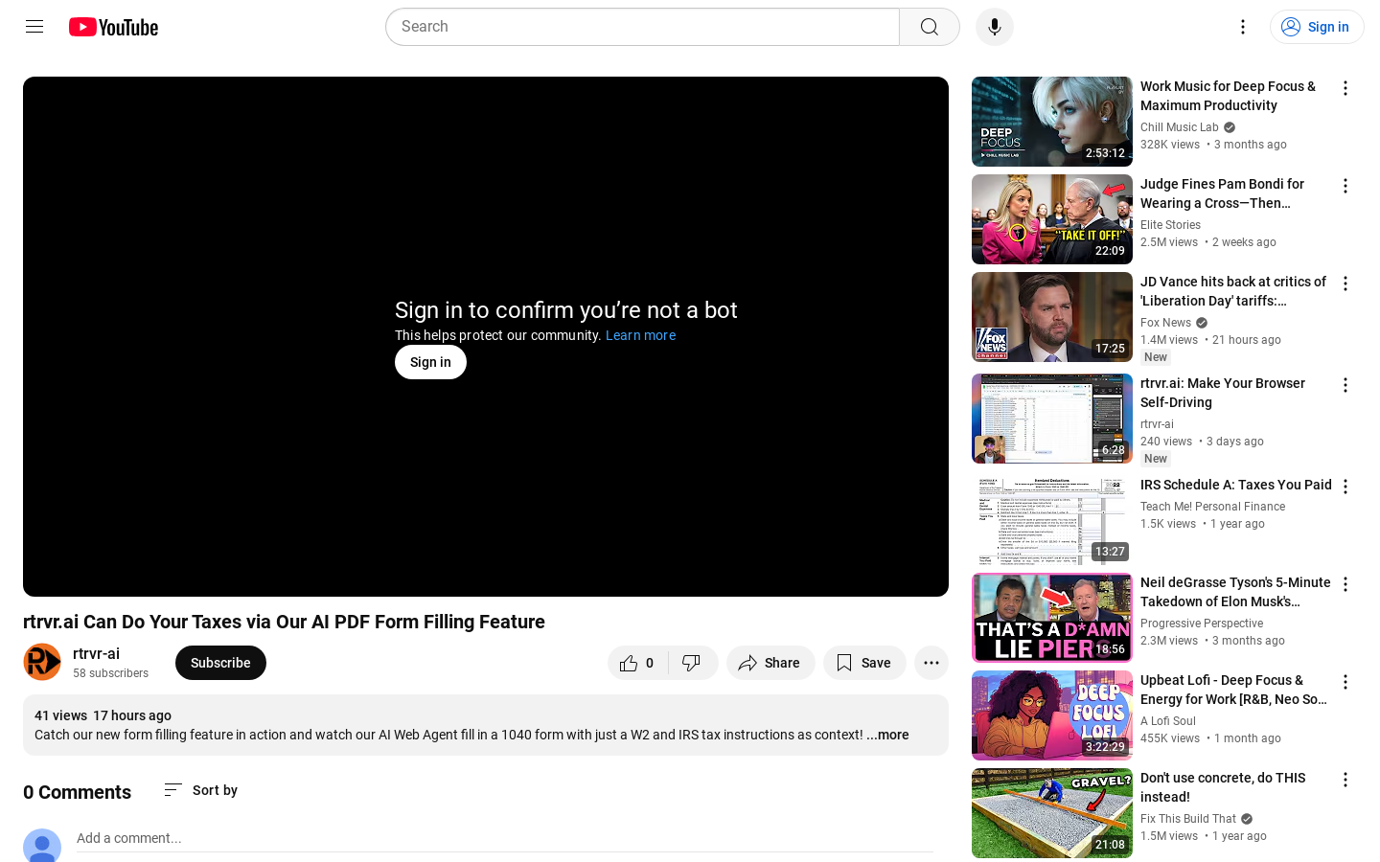
Task: Visit A Lofi Soul channel
Action: click(1168, 721)
